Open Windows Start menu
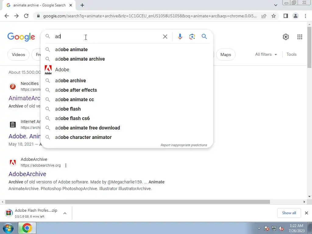 pyautogui.click(x=8, y=228)
